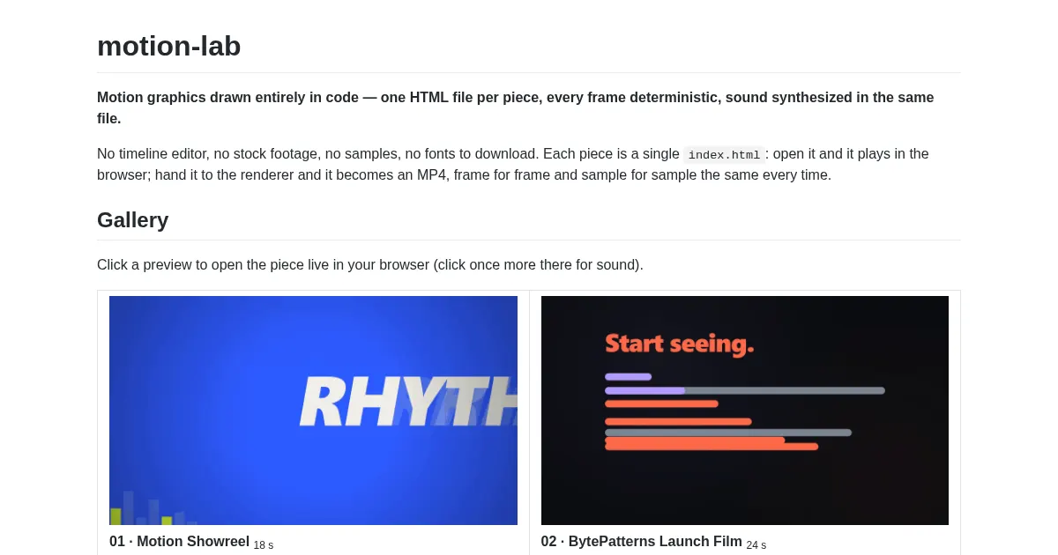
Task: Click the bold 'Motion graphics drawn entirely in code' tagline
Action: [516, 107]
